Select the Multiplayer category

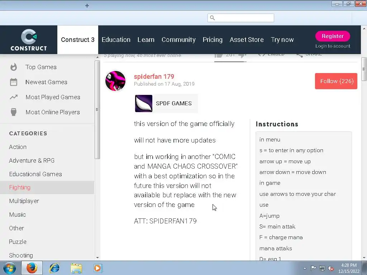point(24,201)
